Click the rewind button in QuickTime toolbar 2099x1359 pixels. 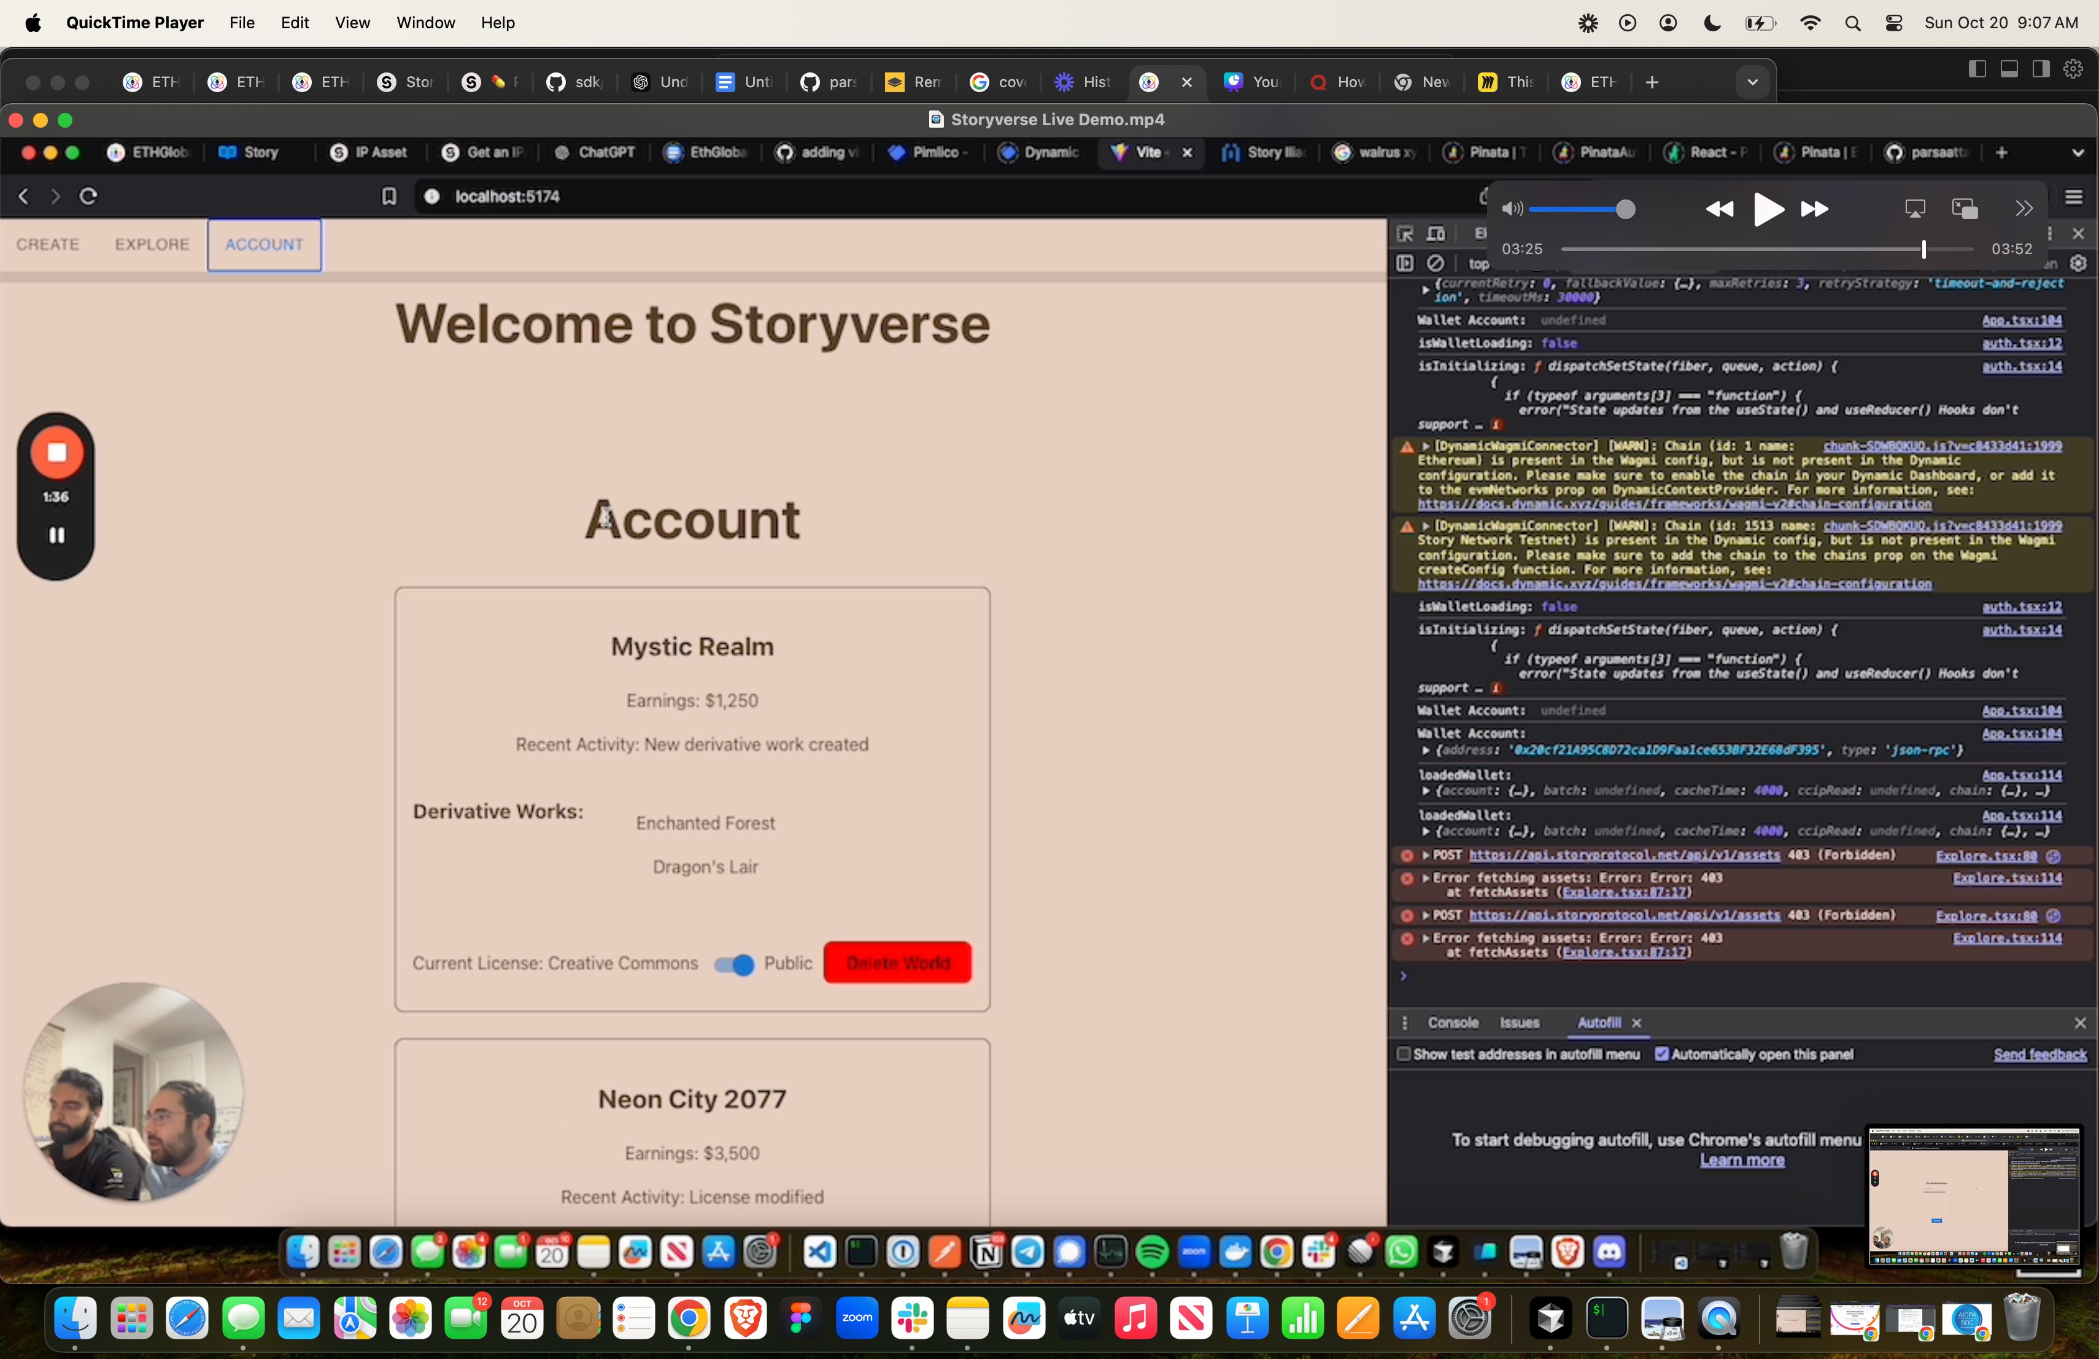pos(1717,210)
